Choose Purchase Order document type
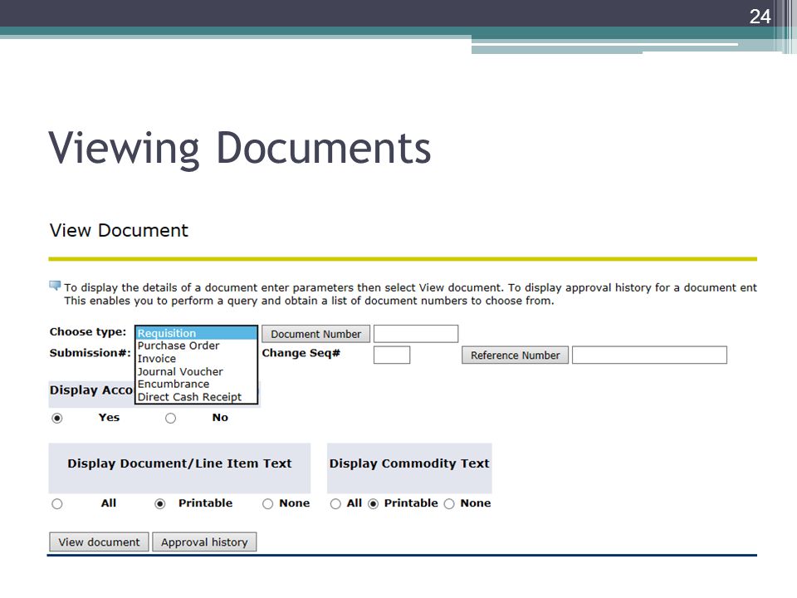This screenshot has width=797, height=598. (x=196, y=346)
